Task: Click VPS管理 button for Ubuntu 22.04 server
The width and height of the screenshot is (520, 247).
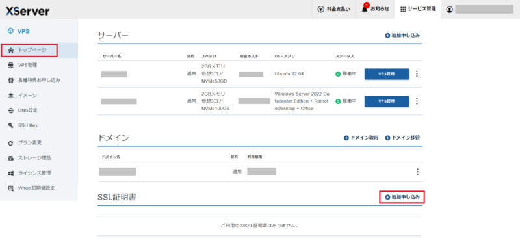Action: [386, 74]
